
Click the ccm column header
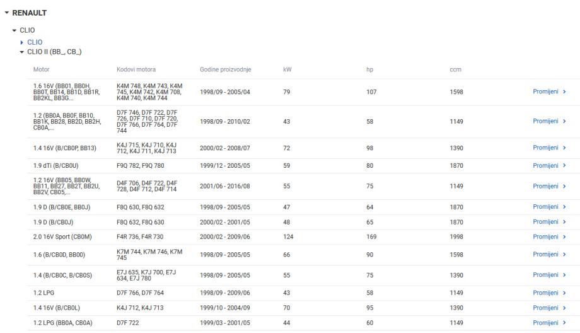pyautogui.click(x=455, y=69)
